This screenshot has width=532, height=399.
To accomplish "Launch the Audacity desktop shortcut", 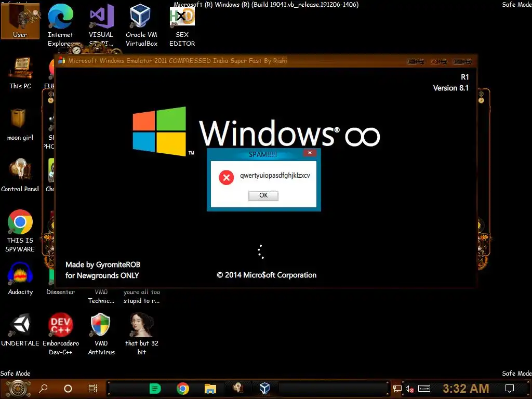I will (x=20, y=278).
